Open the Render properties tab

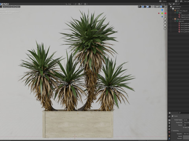click(169, 120)
